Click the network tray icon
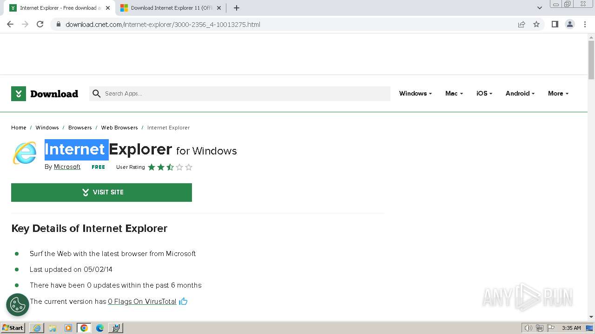The image size is (595, 334). click(539, 328)
